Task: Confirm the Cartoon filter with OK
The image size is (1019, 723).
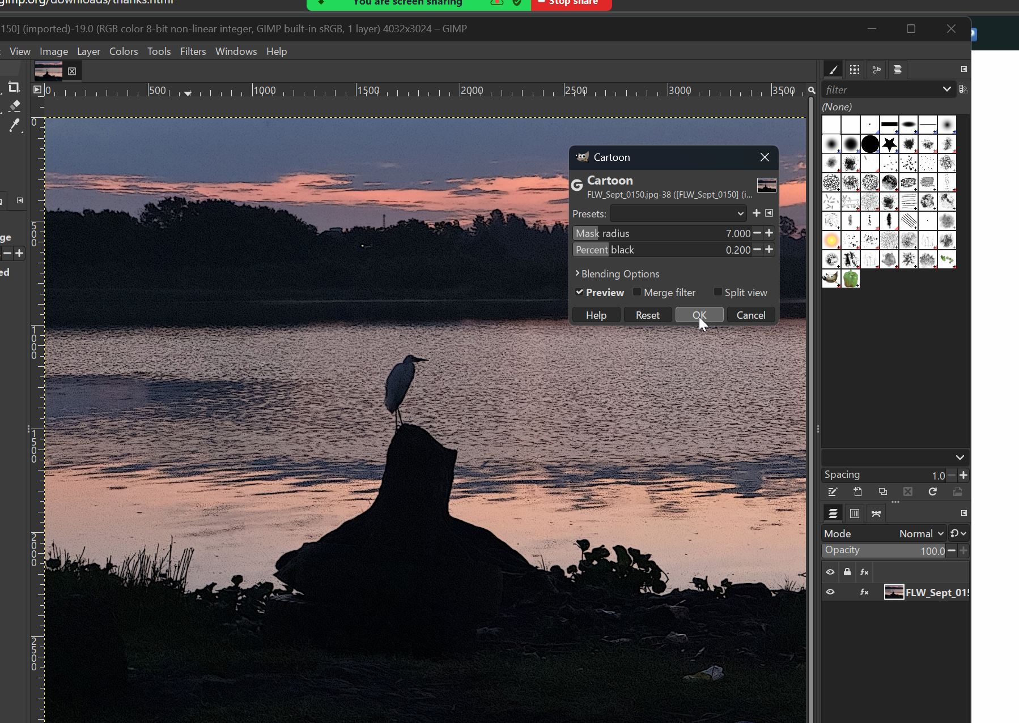Action: (699, 315)
